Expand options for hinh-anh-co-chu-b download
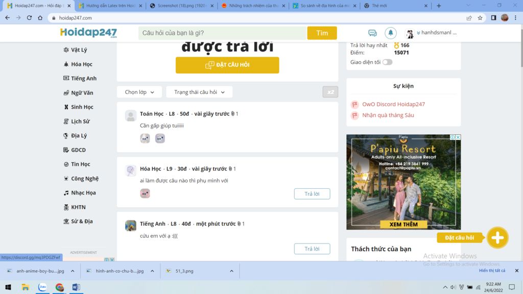This screenshot has height=294, width=523. (152, 271)
